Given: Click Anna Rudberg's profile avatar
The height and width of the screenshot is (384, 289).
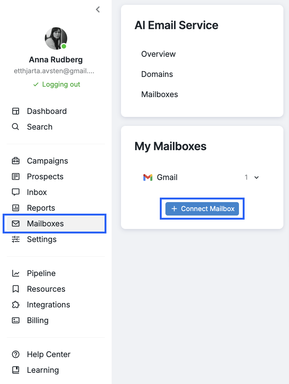Looking at the screenshot, I should click(x=56, y=38).
